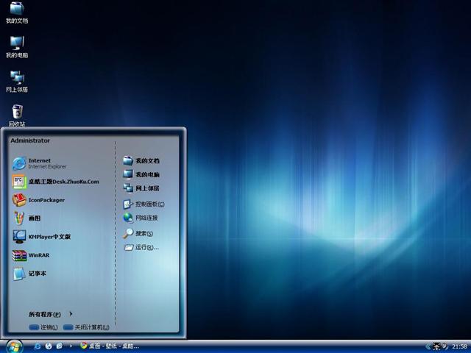Click the 关闭计算机 shut down button

click(x=86, y=327)
